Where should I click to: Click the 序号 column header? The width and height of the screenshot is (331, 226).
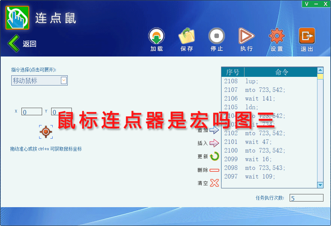pos(233,72)
